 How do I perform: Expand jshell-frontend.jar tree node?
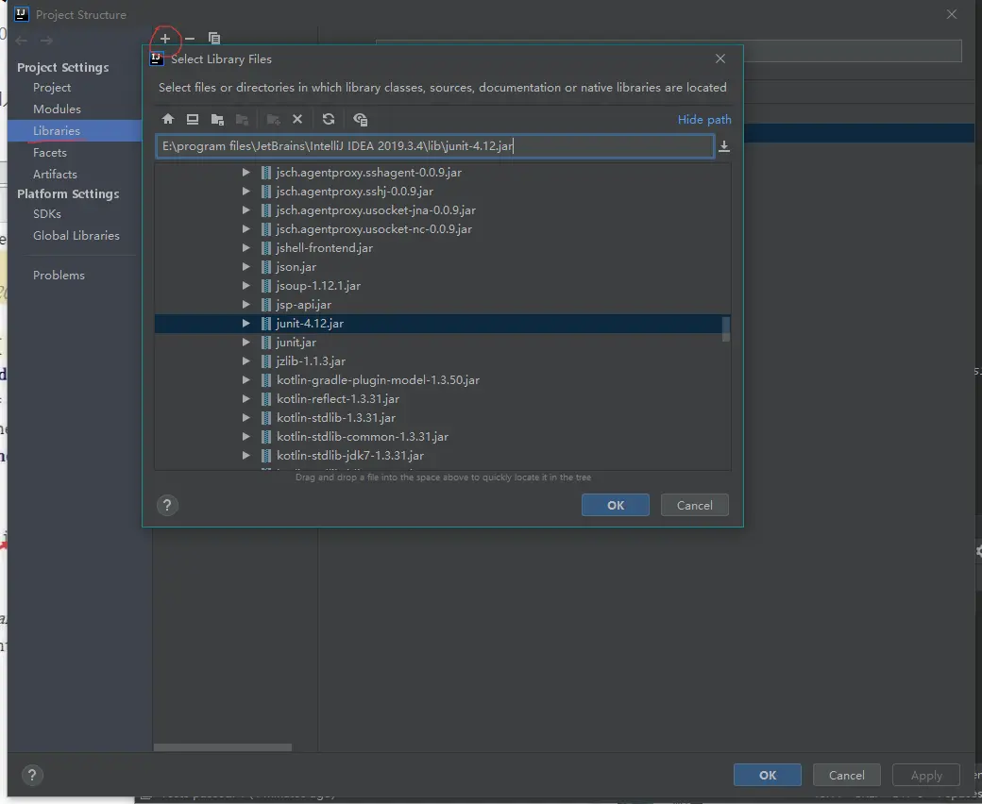click(x=246, y=248)
